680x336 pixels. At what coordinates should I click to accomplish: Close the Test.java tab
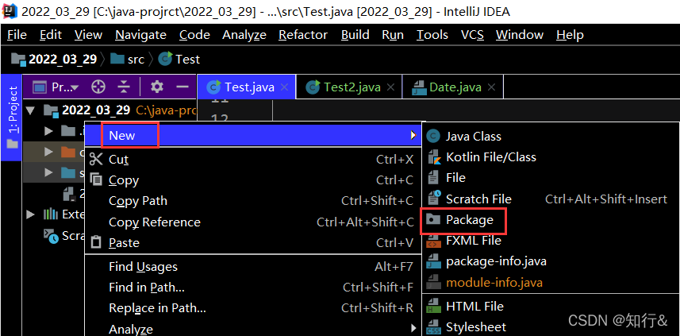click(x=285, y=87)
